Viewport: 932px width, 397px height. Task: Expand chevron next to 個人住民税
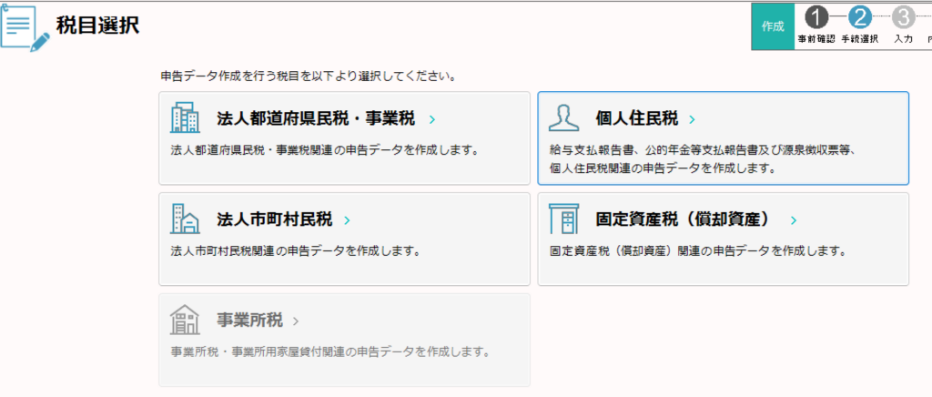[x=692, y=119]
